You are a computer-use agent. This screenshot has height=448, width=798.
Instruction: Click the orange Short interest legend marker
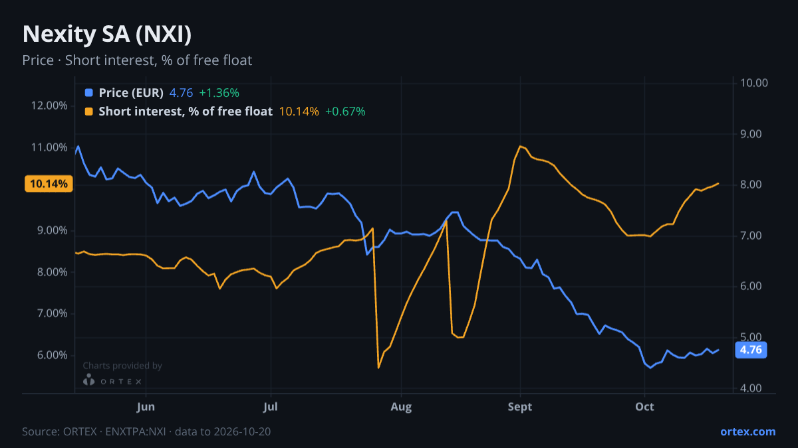(90, 112)
